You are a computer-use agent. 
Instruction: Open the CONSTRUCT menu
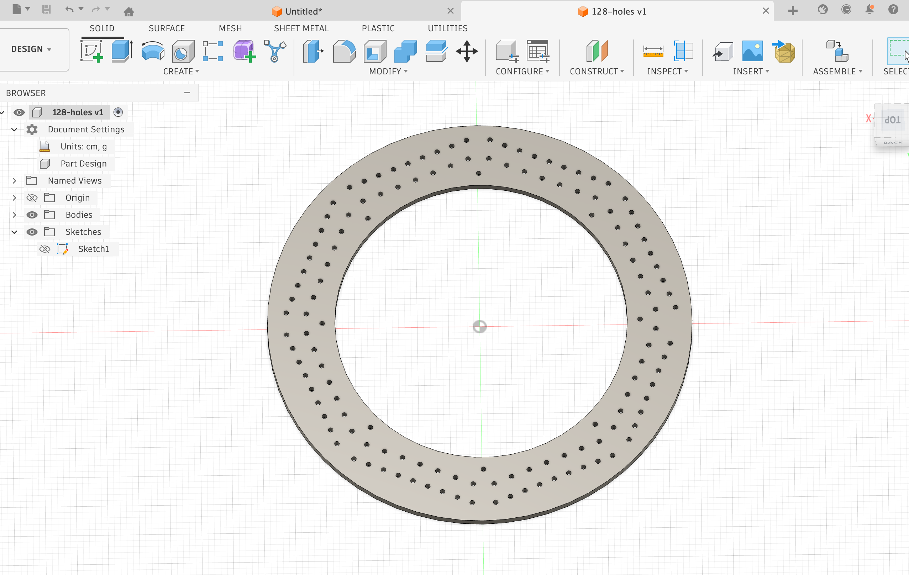coord(597,71)
